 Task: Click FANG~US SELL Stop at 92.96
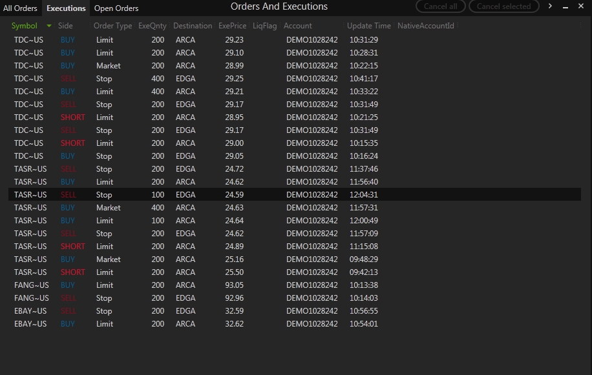(x=295, y=298)
